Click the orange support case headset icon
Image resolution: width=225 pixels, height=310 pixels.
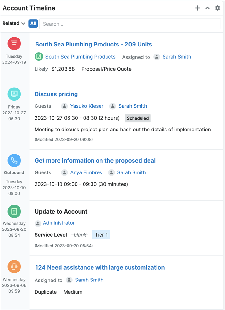14,267
